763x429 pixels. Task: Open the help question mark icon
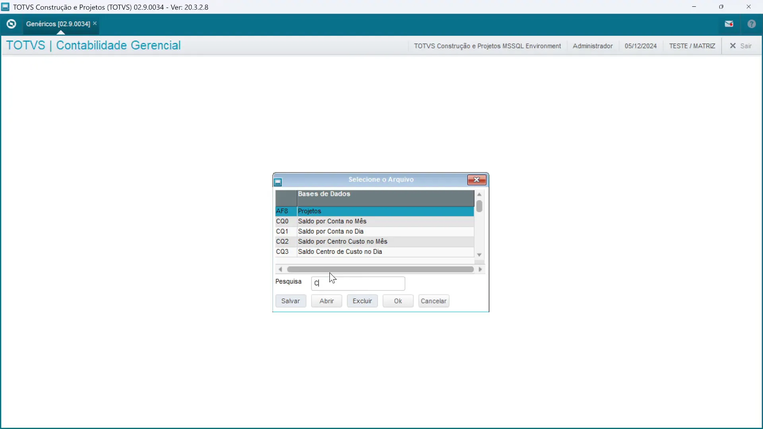(751, 24)
